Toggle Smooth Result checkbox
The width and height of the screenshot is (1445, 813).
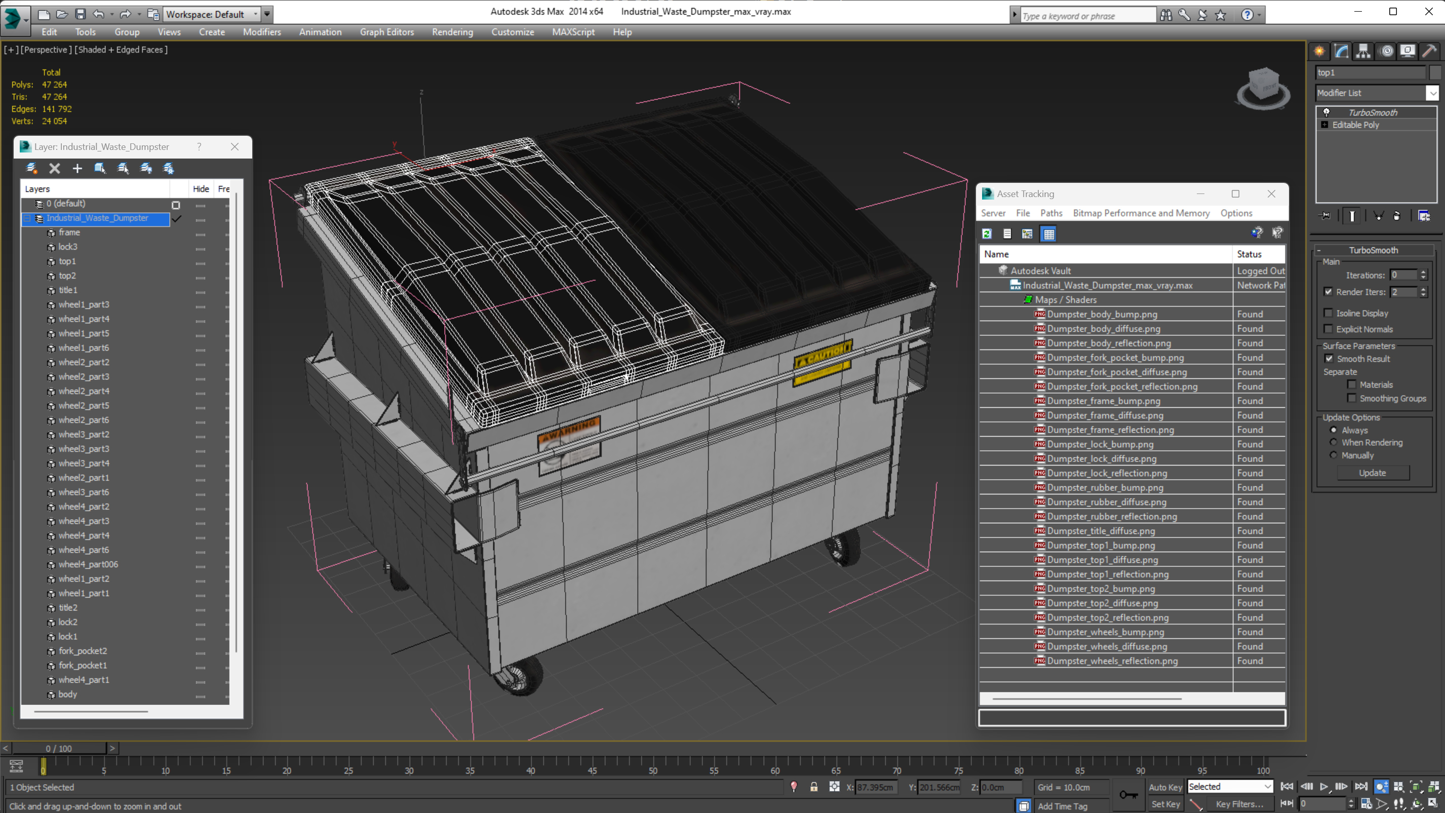[1329, 359]
